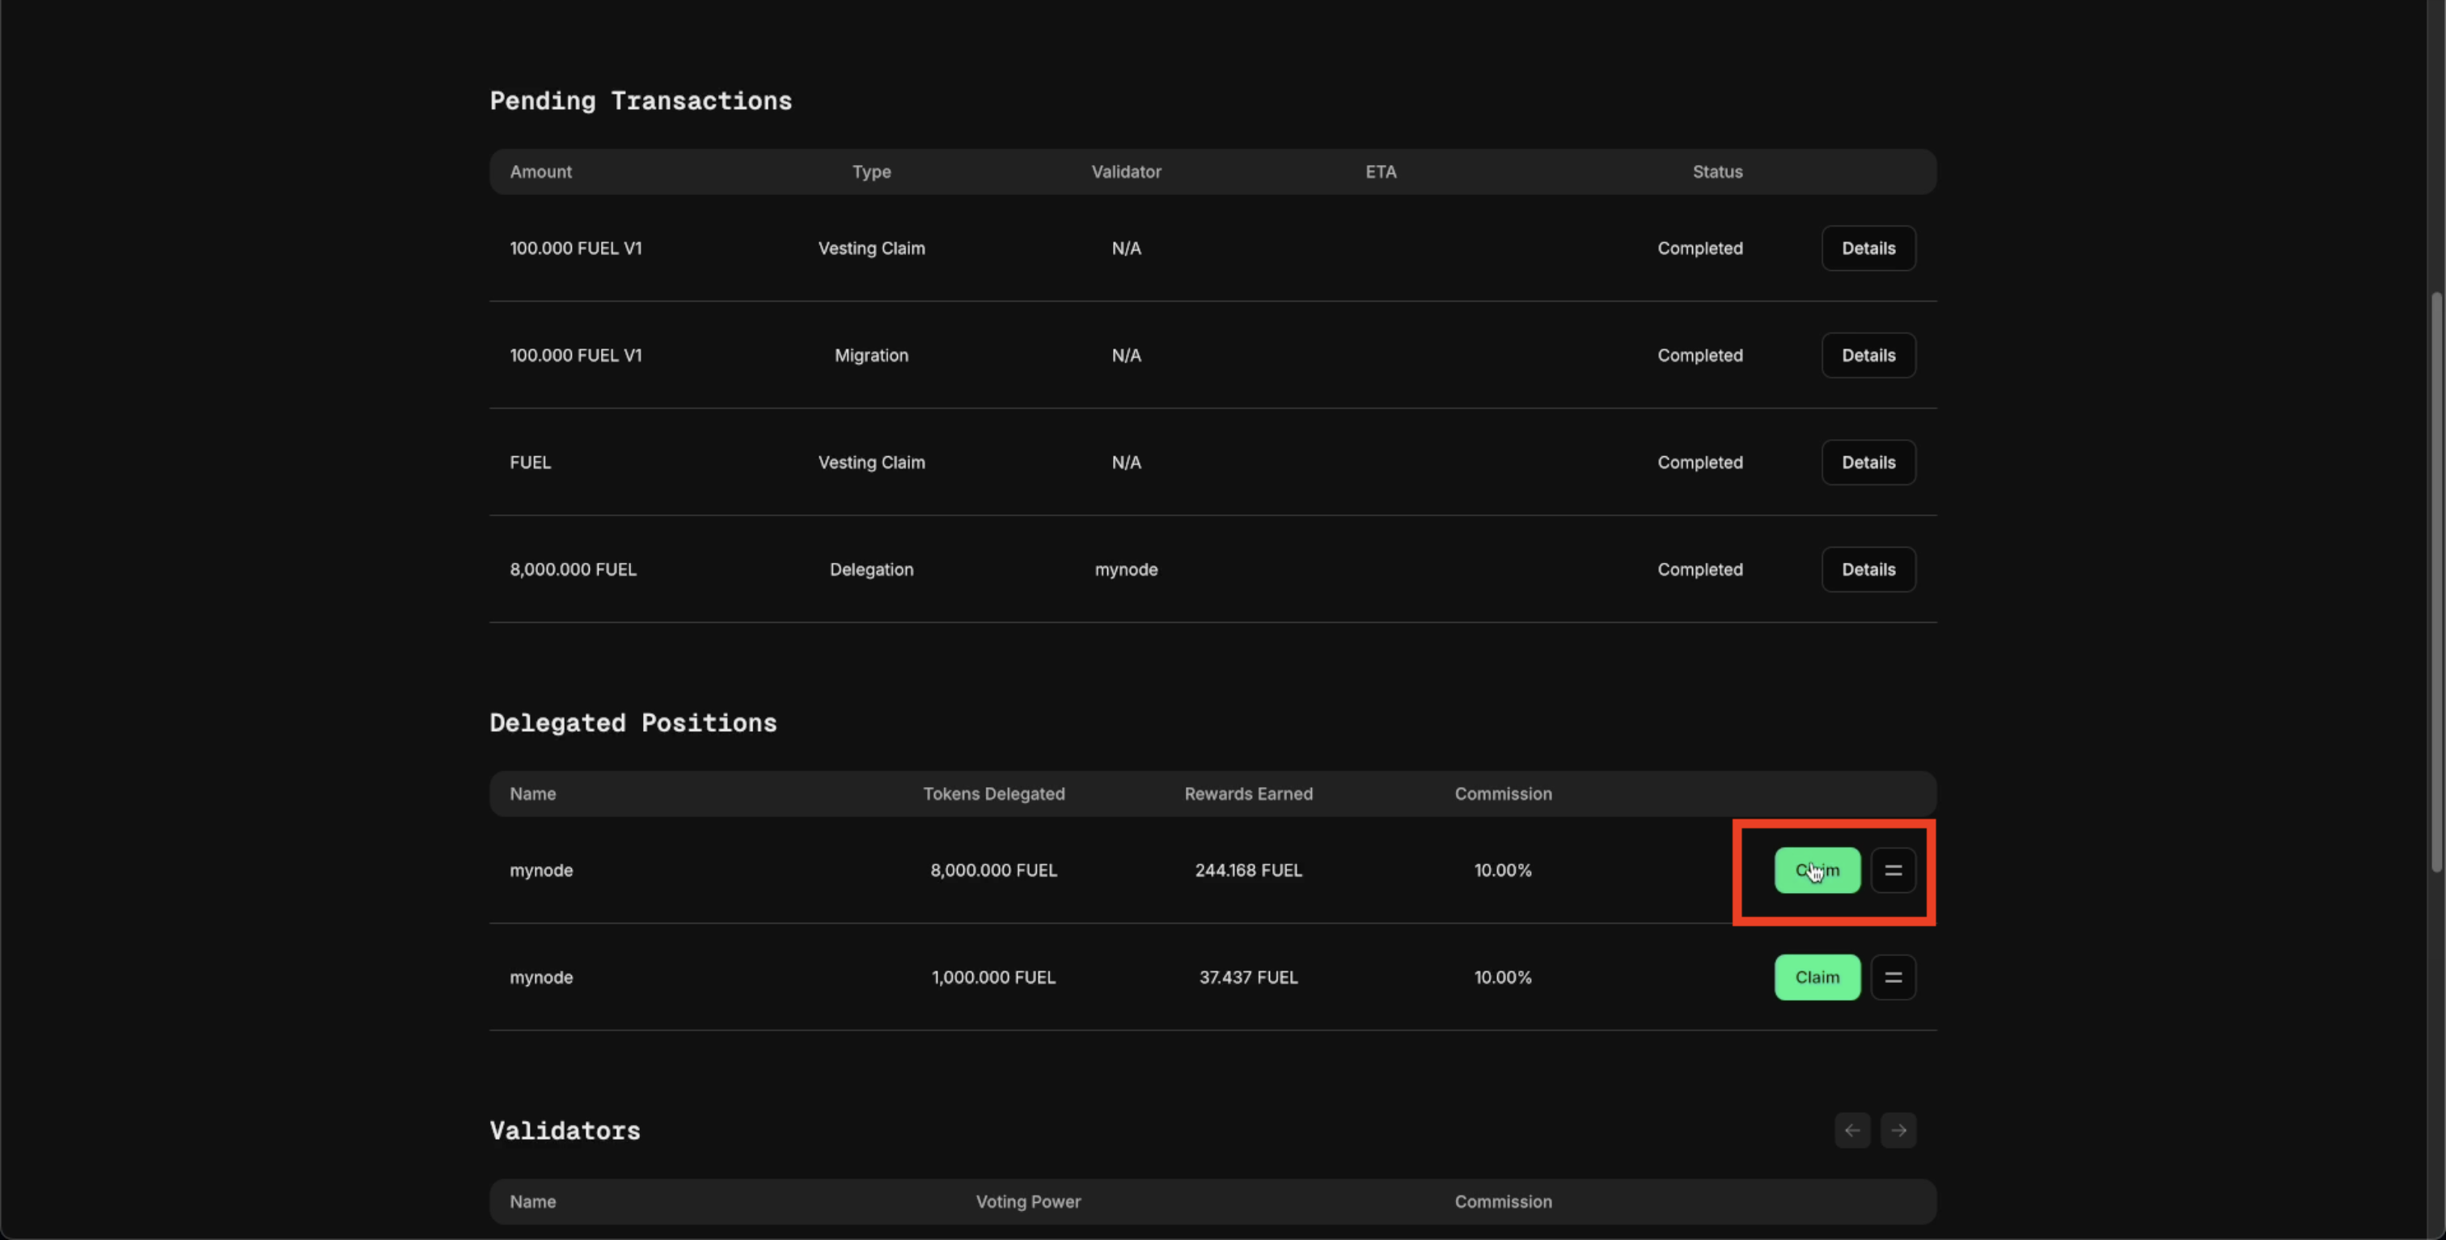2446x1240 pixels.
Task: Click Amount column header in Pending Transactions
Action: [x=540, y=171]
